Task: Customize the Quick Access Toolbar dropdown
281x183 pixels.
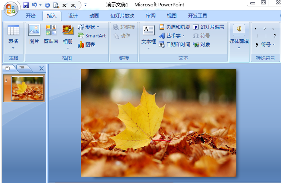Action: (85, 5)
